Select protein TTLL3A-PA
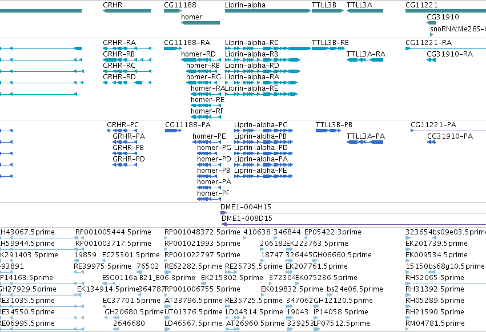Image resolution: width=486 pixels, height=332 pixels. [x=365, y=142]
